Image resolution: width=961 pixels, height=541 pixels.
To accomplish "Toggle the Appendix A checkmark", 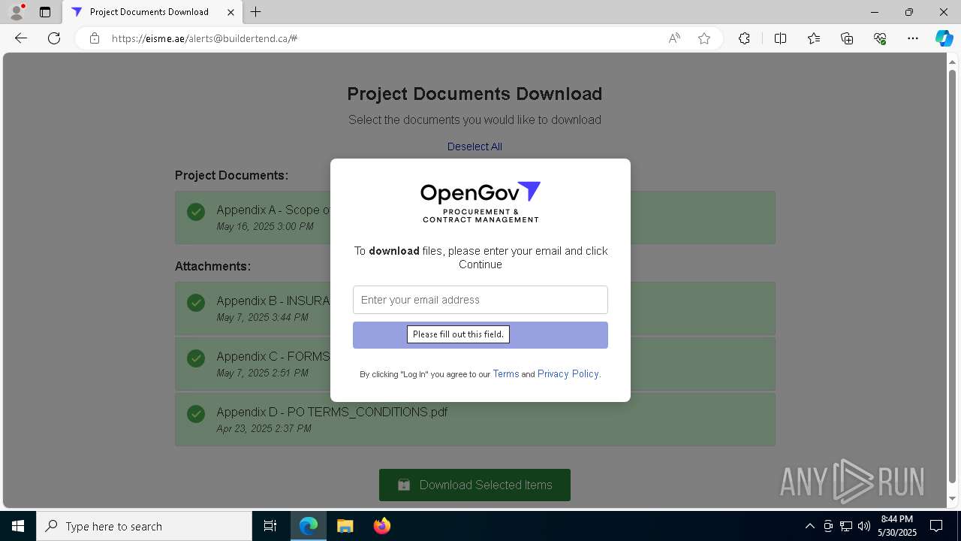I will (x=196, y=212).
